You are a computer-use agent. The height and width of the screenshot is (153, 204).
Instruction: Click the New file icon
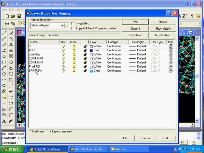[7, 16]
